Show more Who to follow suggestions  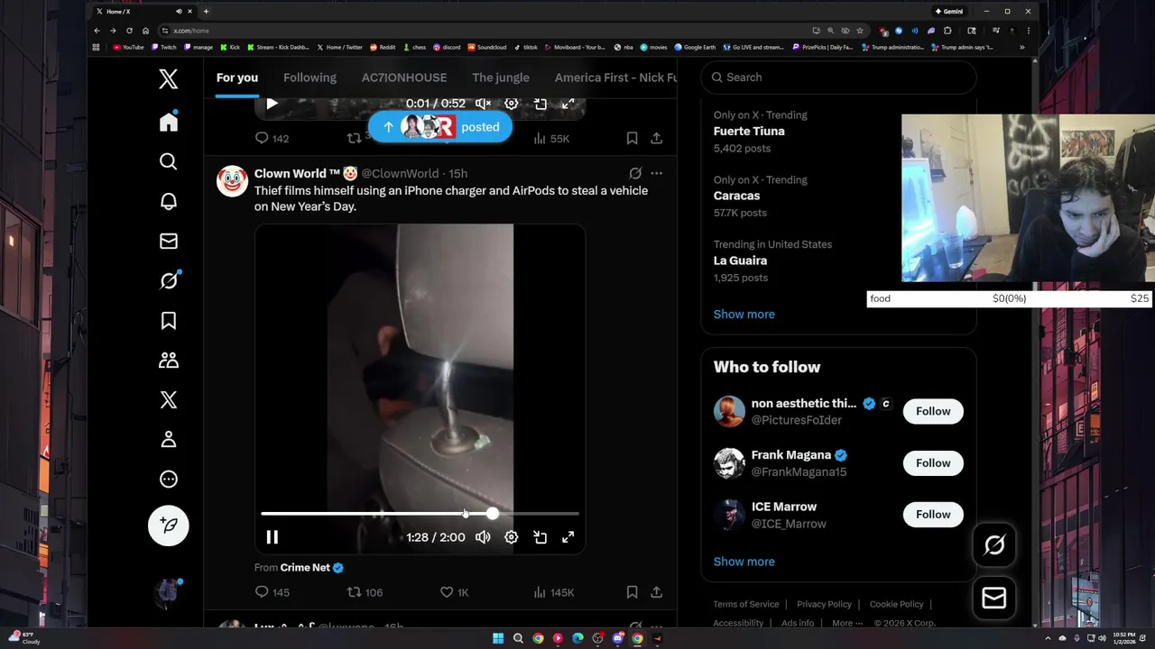(744, 562)
